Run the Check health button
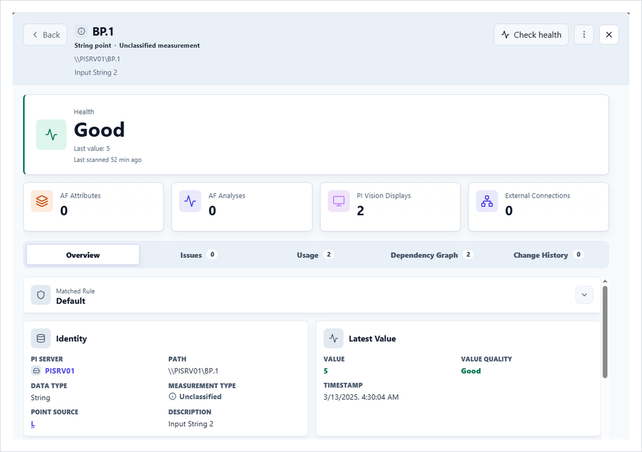Screen dimensions: 642x452 531,35
